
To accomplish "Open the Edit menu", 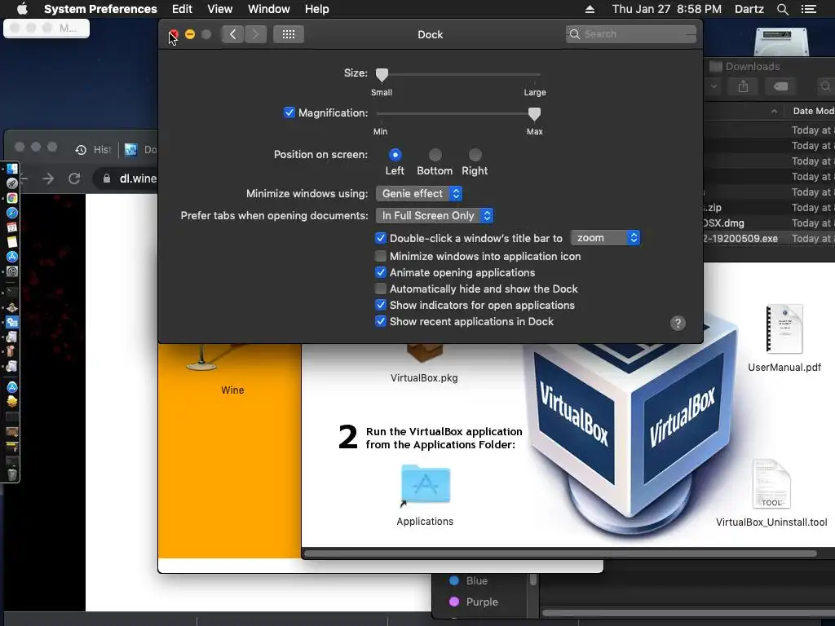I will 182,9.
